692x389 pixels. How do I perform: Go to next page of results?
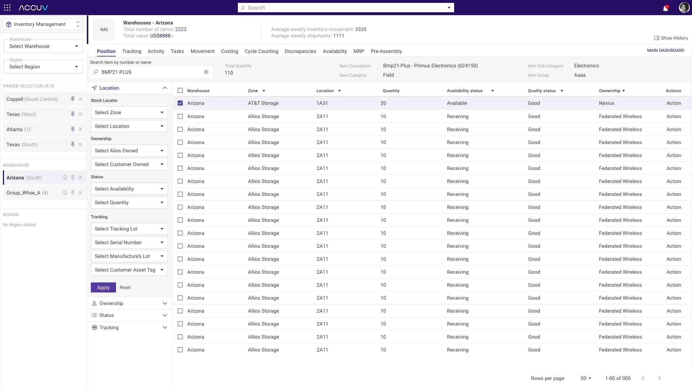point(660,378)
